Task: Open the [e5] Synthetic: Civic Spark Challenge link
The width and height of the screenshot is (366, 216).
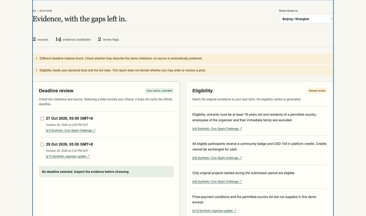Action: 217,157
